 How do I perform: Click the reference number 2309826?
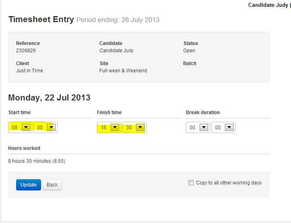(26, 51)
